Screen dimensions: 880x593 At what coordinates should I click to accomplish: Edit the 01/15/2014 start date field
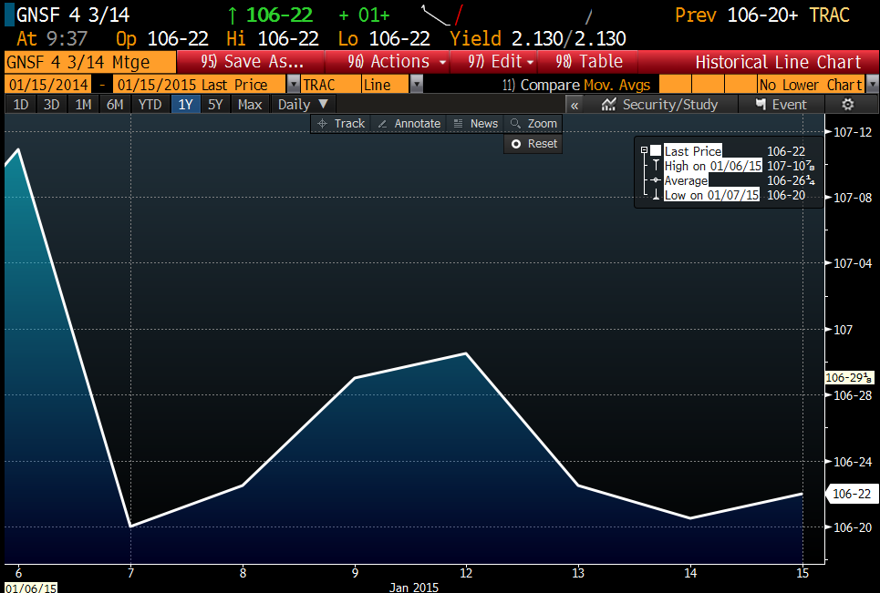[47, 85]
